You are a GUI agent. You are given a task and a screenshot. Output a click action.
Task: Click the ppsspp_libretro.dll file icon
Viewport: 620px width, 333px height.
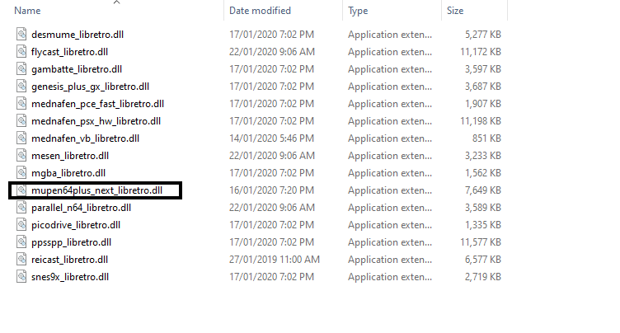(x=21, y=242)
